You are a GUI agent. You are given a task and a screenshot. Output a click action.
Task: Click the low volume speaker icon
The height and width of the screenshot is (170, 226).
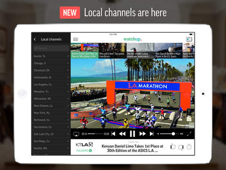(x=158, y=134)
